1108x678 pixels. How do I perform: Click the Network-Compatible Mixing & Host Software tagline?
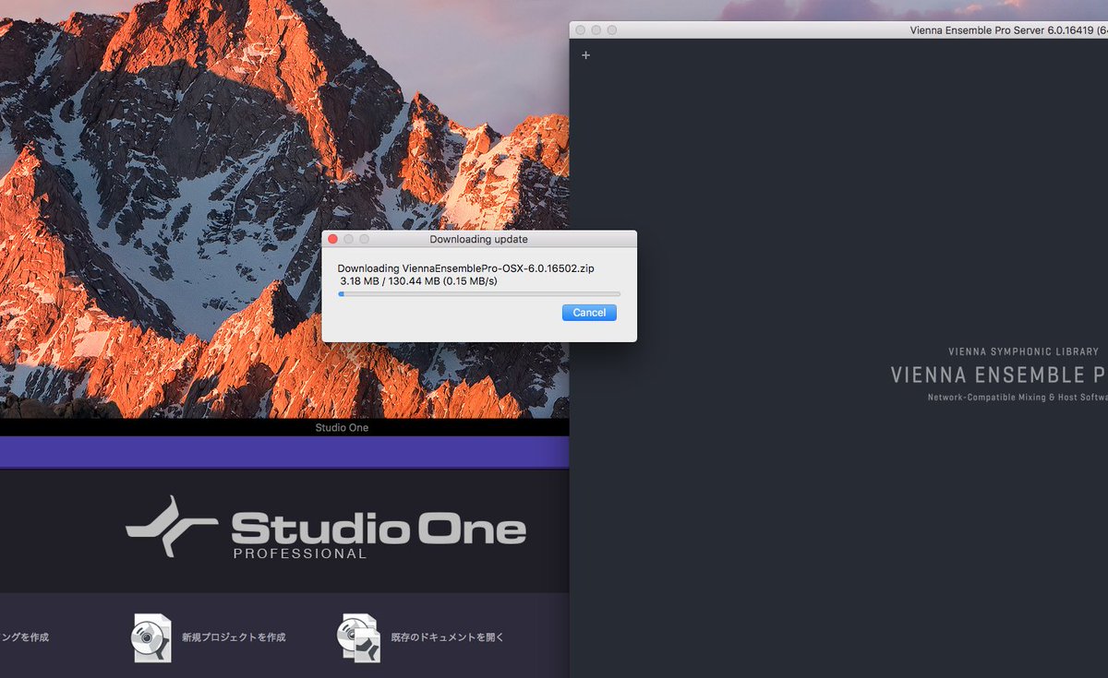(x=1018, y=398)
